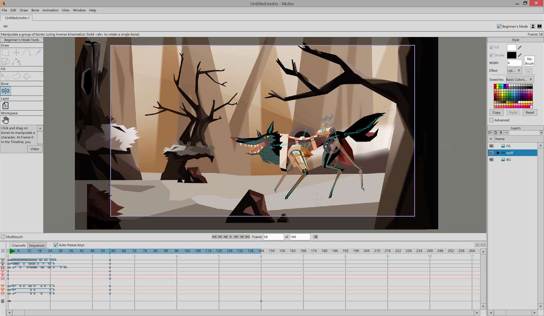
Task: Click the Video button
Action: pyautogui.click(x=35, y=149)
